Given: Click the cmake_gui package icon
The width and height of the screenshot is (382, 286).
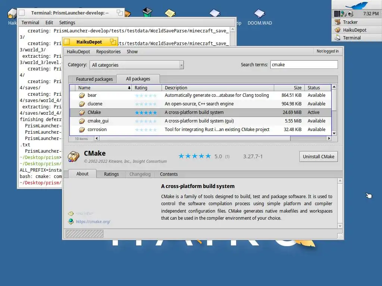Looking at the screenshot, I should [82, 121].
